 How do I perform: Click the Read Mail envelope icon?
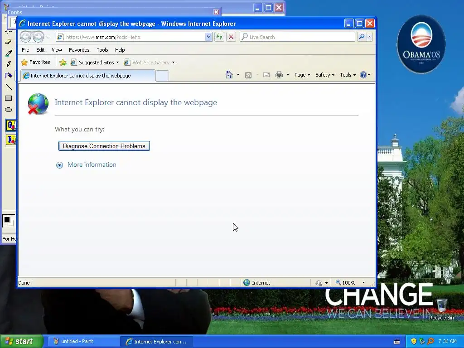point(266,75)
